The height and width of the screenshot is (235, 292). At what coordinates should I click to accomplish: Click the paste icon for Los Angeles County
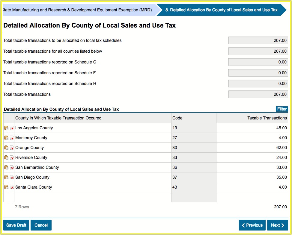click(6, 128)
